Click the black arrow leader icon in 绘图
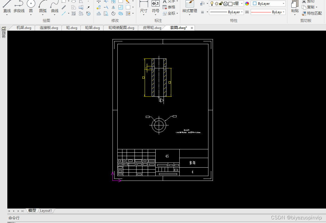Viewport: 326px width, 223px height. (88, 8)
